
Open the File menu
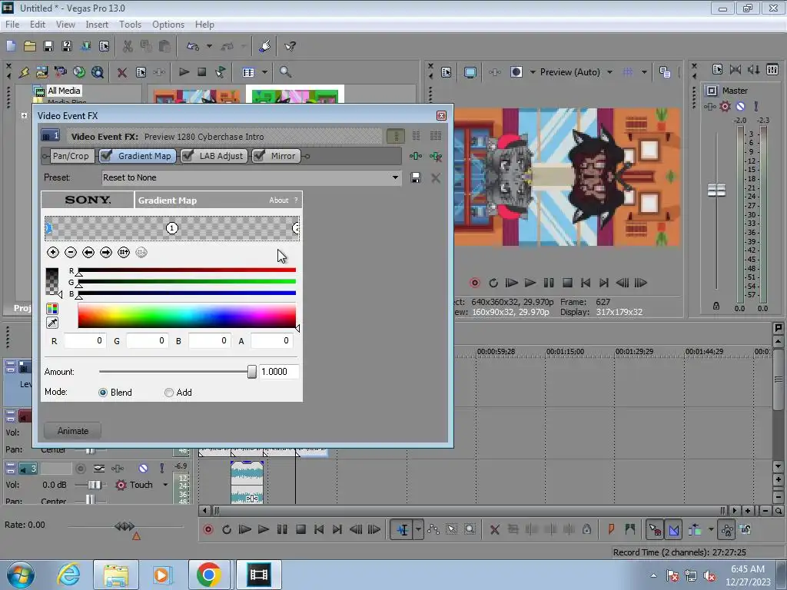point(12,25)
